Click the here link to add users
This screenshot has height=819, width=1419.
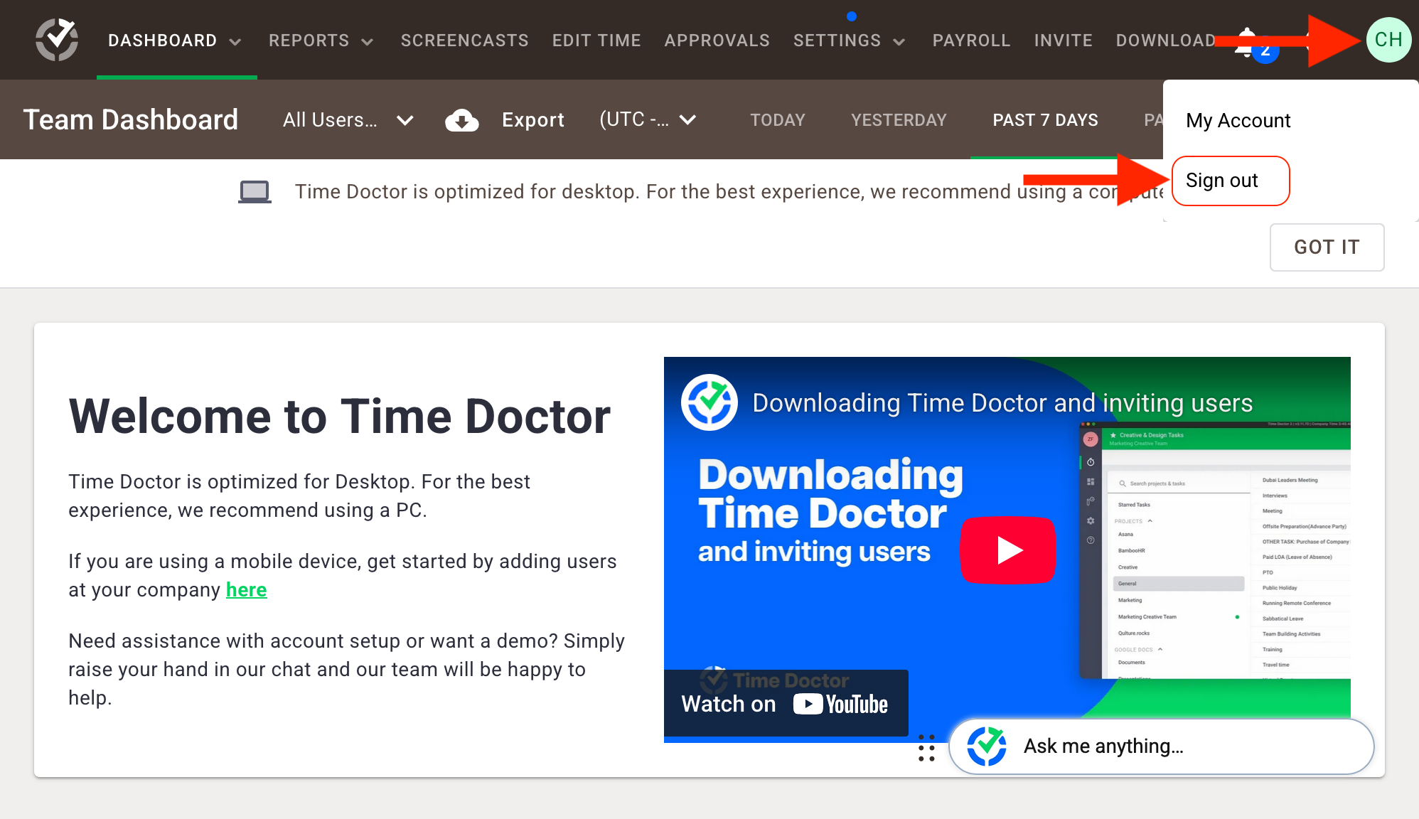point(245,589)
